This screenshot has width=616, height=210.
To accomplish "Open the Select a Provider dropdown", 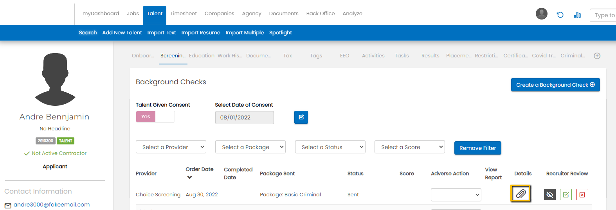I will 171,147.
